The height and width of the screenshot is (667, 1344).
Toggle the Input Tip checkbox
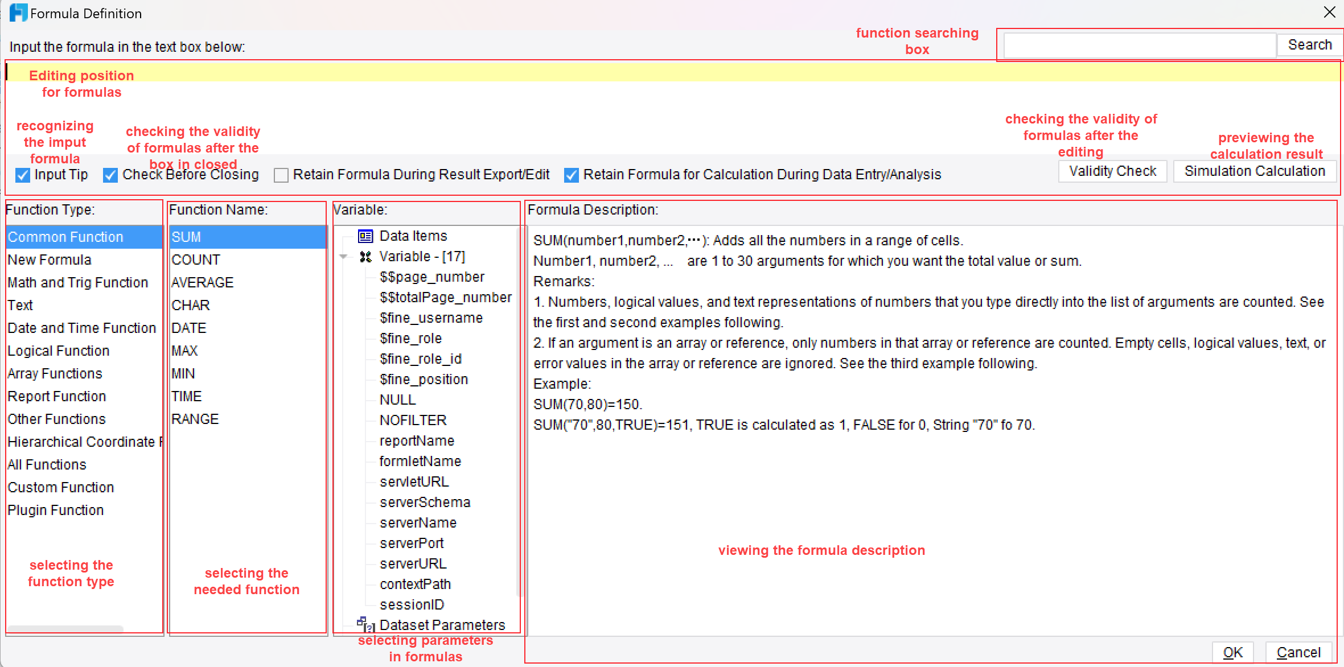click(x=23, y=175)
